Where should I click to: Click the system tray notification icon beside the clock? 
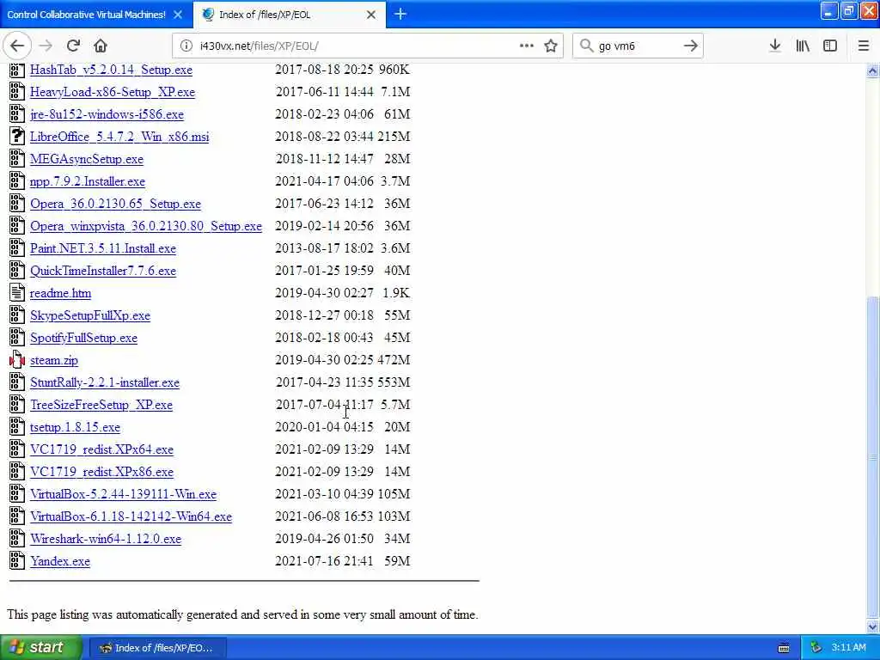pyautogui.click(x=816, y=648)
